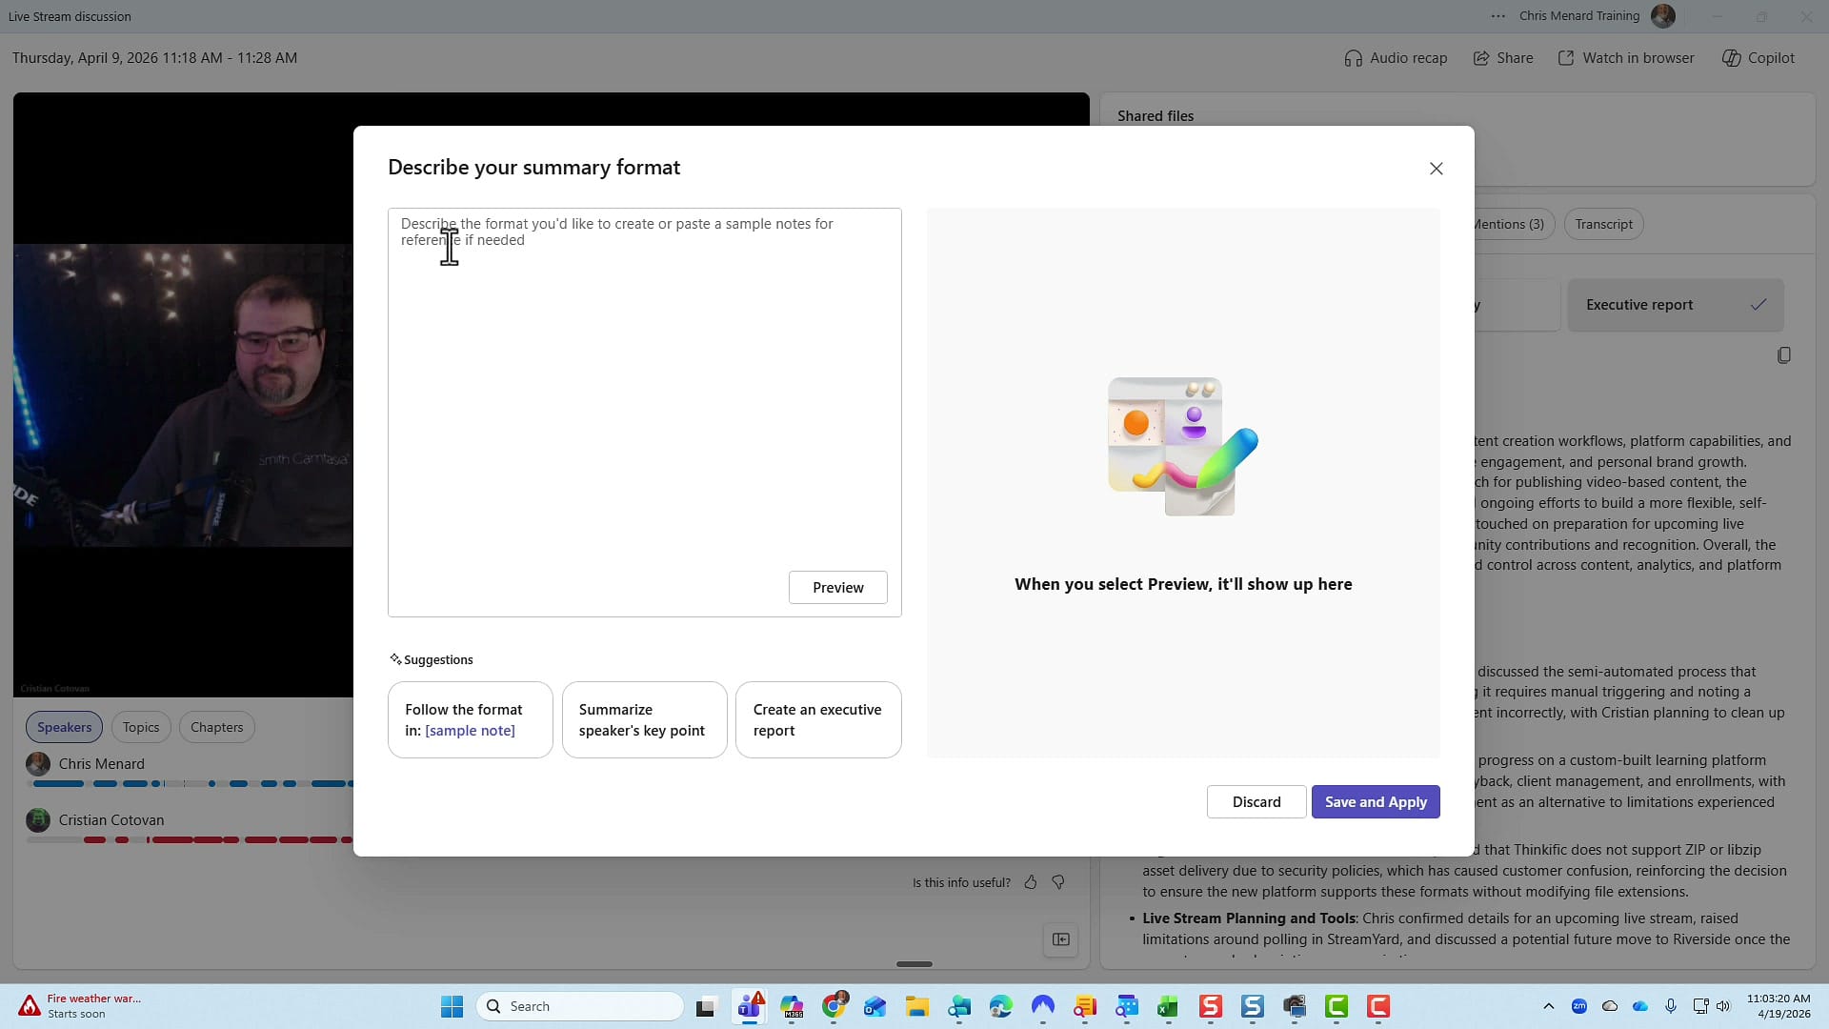
Task: Open the Audio recap
Action: 1396,57
